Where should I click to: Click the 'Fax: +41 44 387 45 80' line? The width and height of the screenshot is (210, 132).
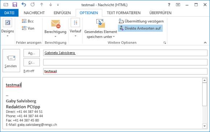(22, 120)
